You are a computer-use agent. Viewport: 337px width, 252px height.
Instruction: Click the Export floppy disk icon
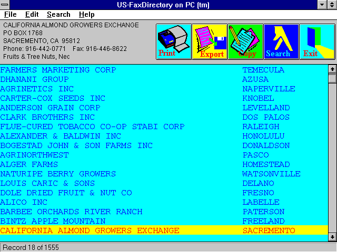(210, 41)
